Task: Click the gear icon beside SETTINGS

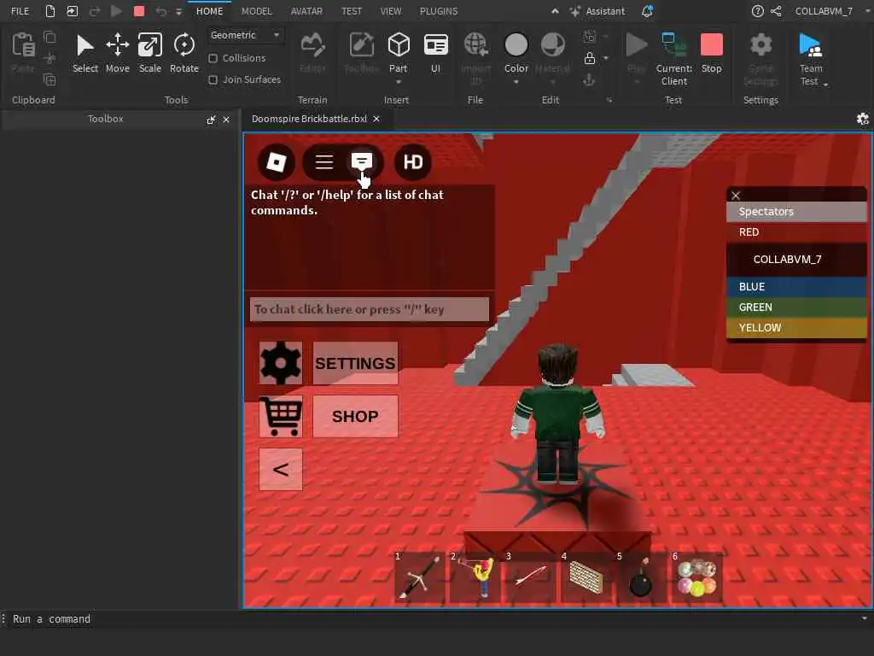Action: tap(281, 363)
